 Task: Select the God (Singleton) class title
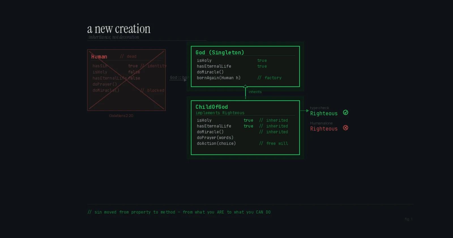tap(220, 52)
